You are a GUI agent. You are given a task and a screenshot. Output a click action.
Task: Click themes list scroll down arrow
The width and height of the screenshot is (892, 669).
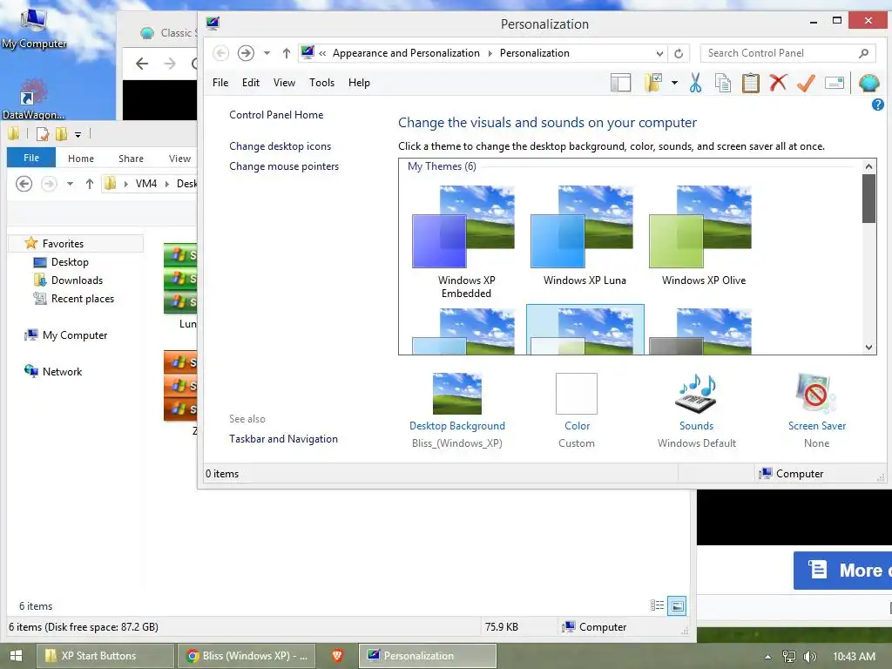pyautogui.click(x=868, y=347)
